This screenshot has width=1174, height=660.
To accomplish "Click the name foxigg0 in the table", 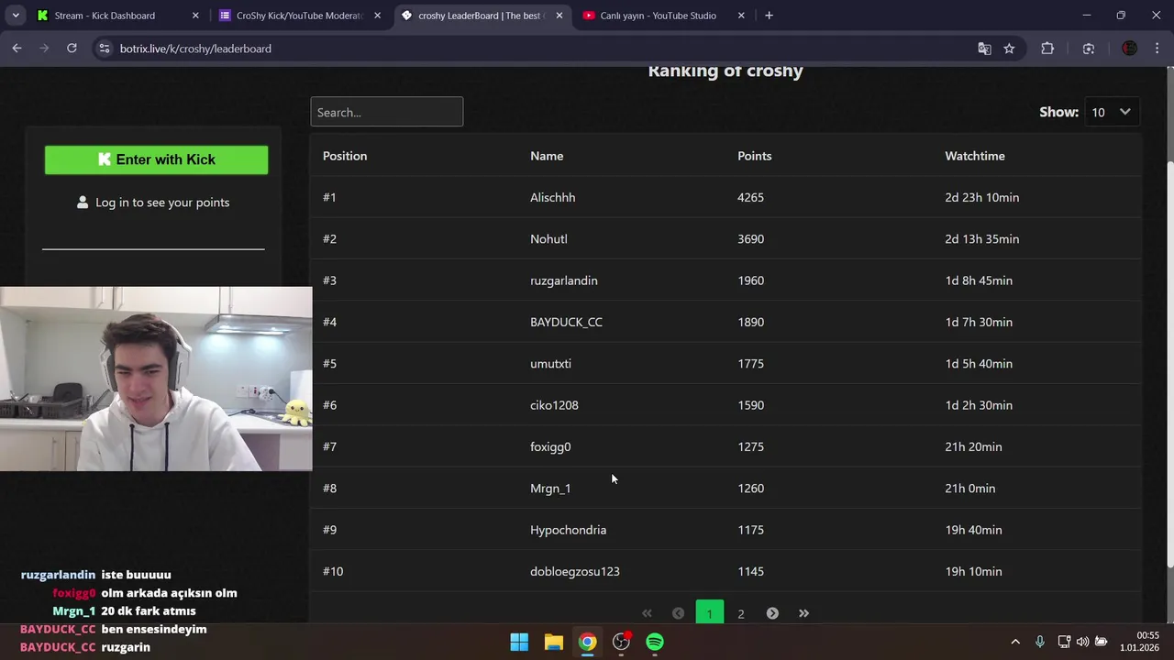I will [x=550, y=446].
